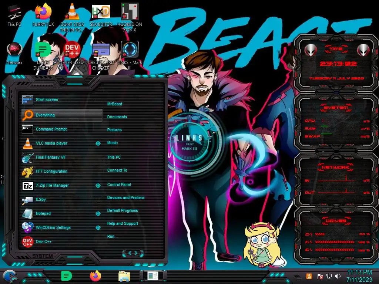Viewport: 379px width, 284px height.
Task: Launch CREDIT CARD CHECKER shortcut
Action: click(x=101, y=56)
